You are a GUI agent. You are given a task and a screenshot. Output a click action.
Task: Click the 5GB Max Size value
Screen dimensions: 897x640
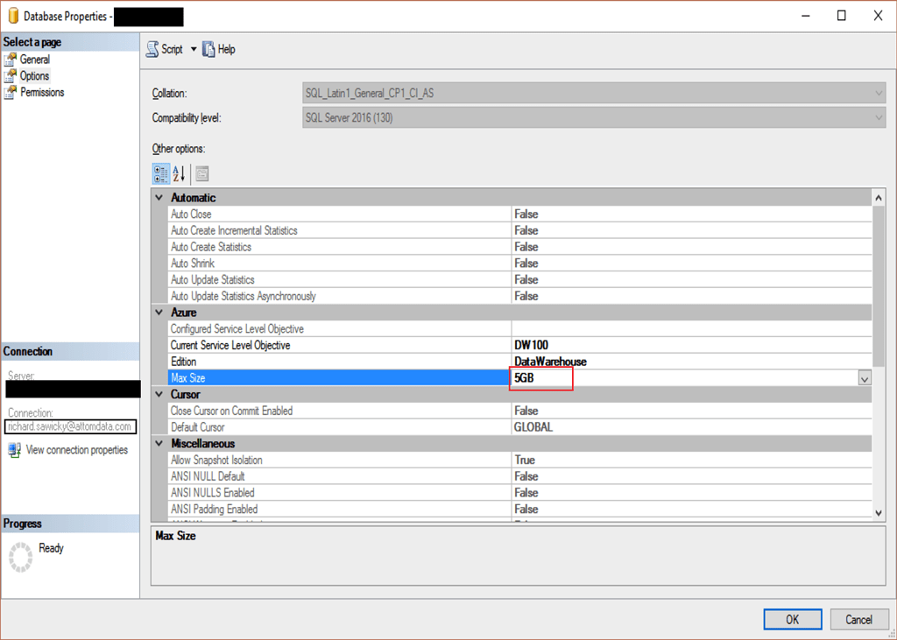coord(524,378)
